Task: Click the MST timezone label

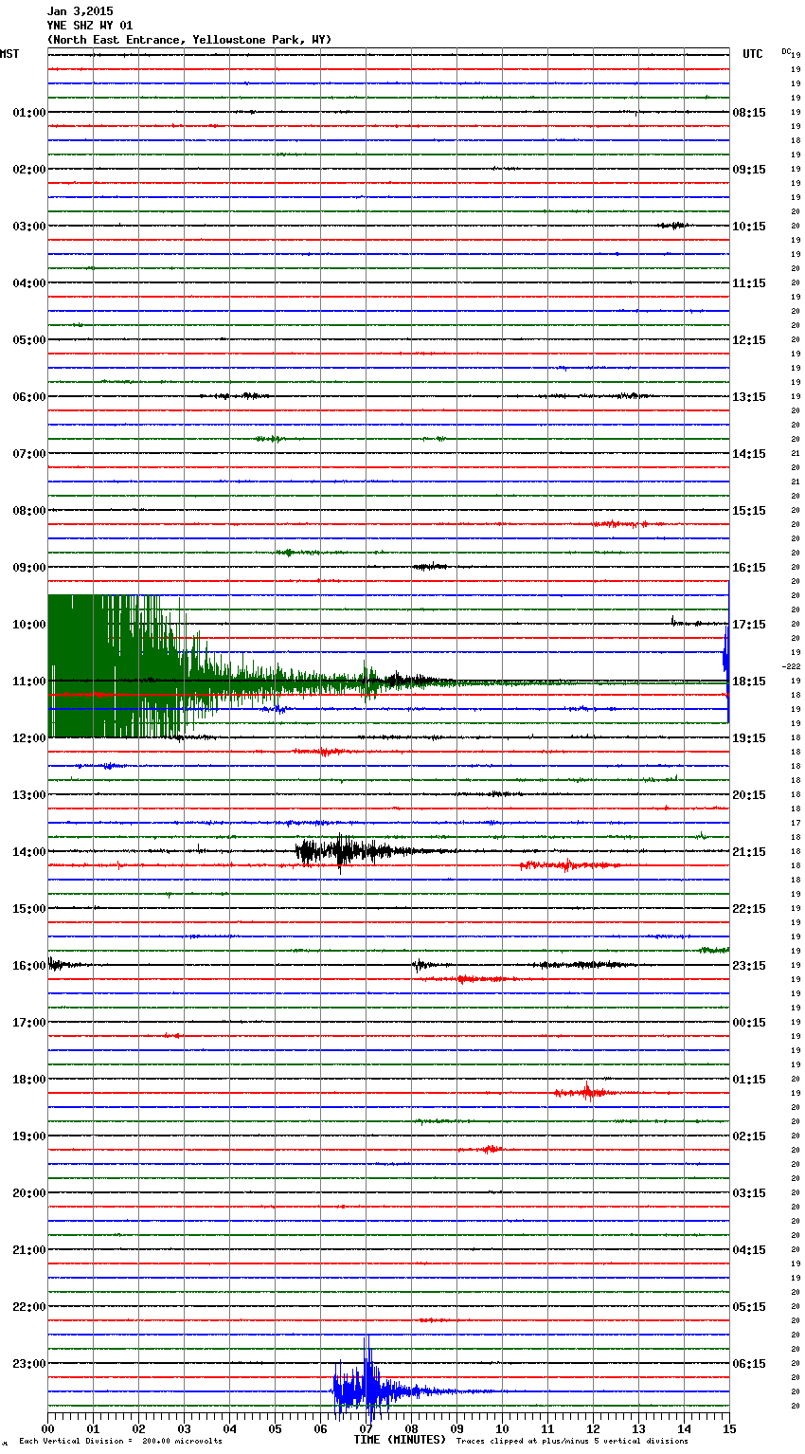Action: pyautogui.click(x=9, y=54)
